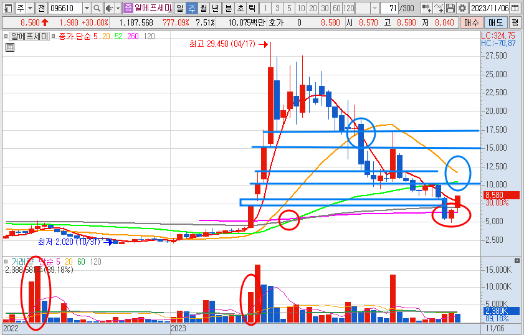Select the 20 interval button

[x=313, y=8]
